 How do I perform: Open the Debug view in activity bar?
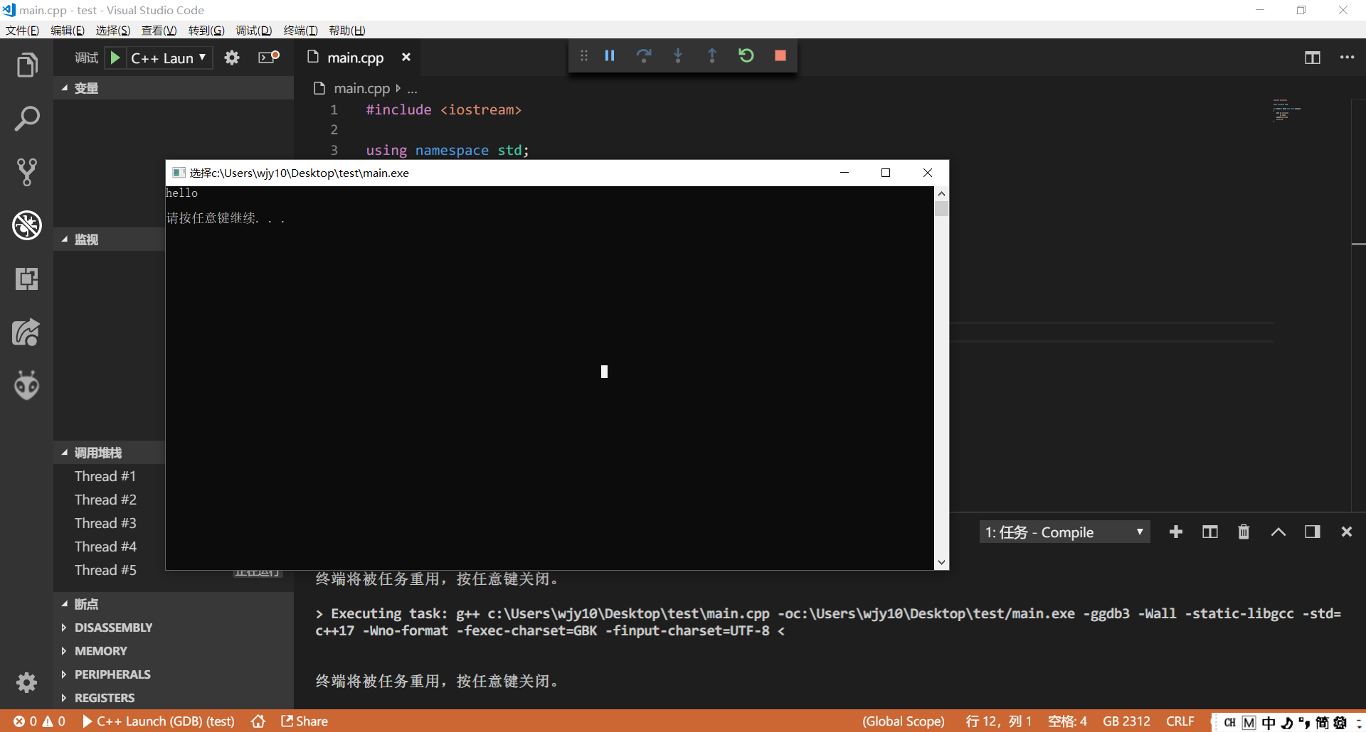coord(27,225)
